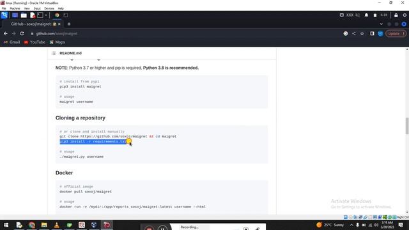The image size is (409, 230).
Task: Open VirtualBox Input menu
Action: pos(37,8)
